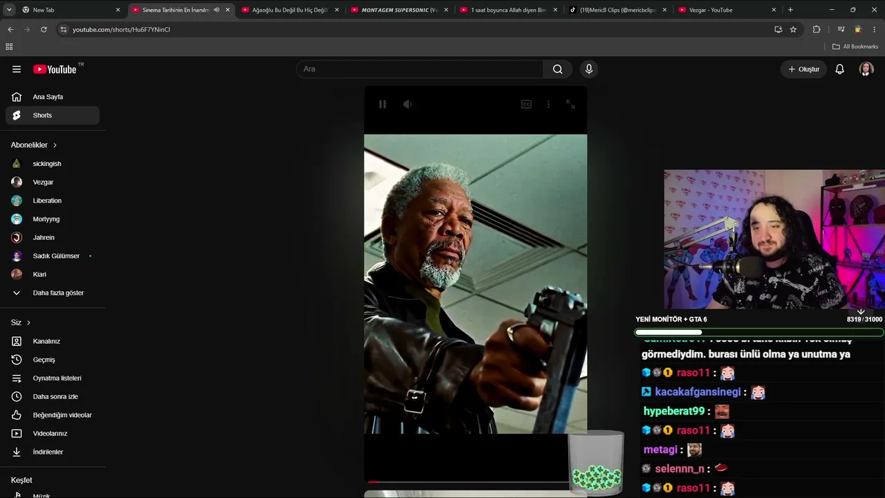Screen dimensions: 885x498
Task: Open the Chrome three-dot menu
Action: (x=875, y=30)
